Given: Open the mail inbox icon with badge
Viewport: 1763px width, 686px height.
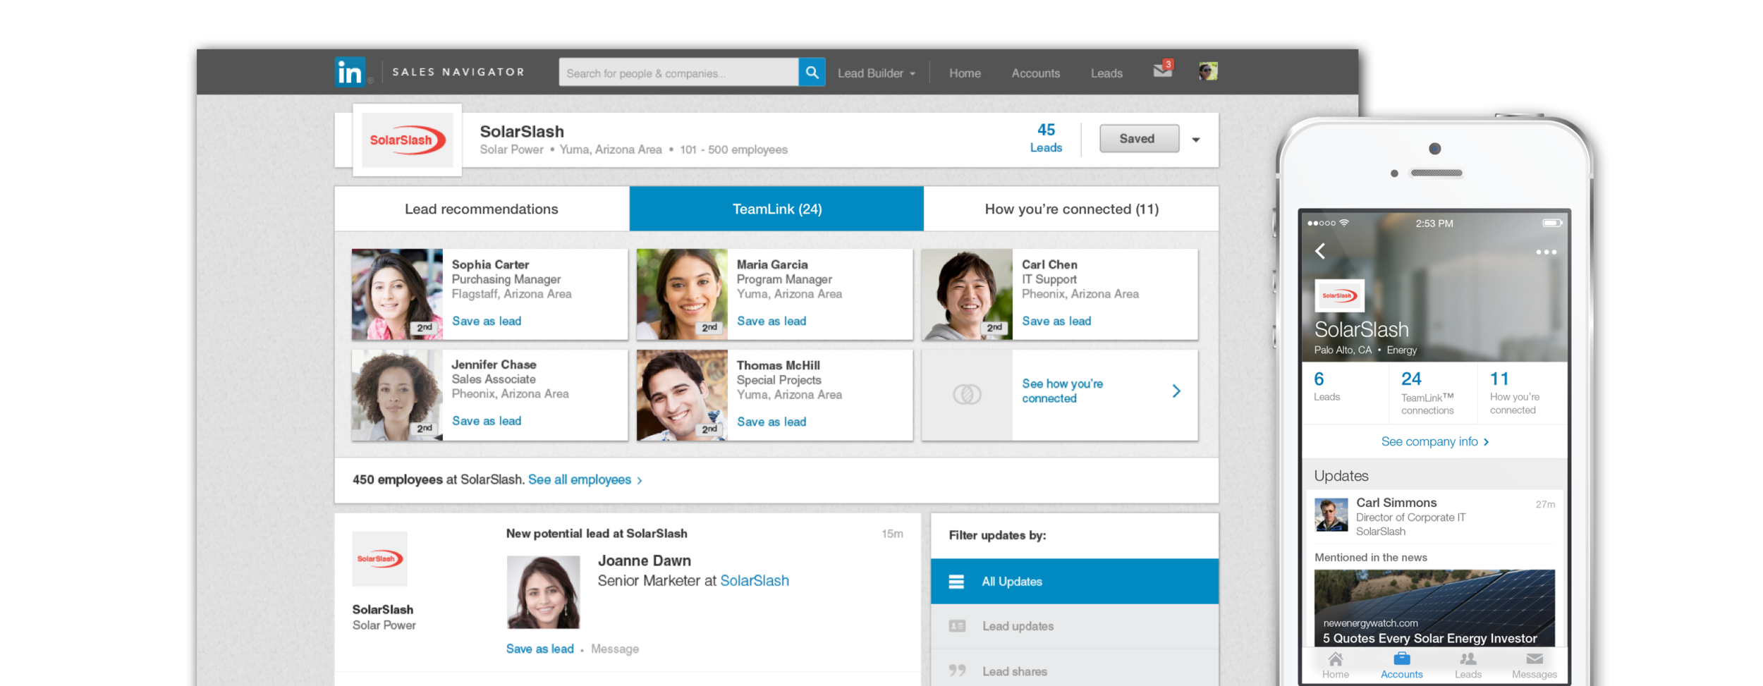Looking at the screenshot, I should click(x=1163, y=70).
